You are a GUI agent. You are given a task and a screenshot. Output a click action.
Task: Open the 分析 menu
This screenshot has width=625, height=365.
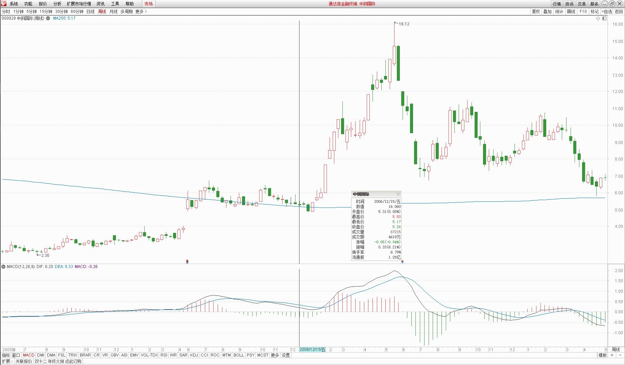click(x=57, y=4)
